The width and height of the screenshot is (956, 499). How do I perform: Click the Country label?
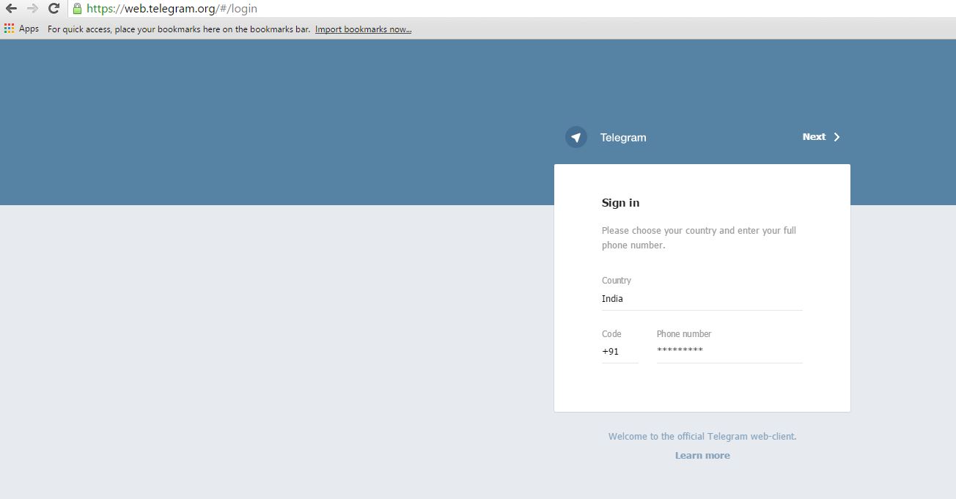pos(617,281)
